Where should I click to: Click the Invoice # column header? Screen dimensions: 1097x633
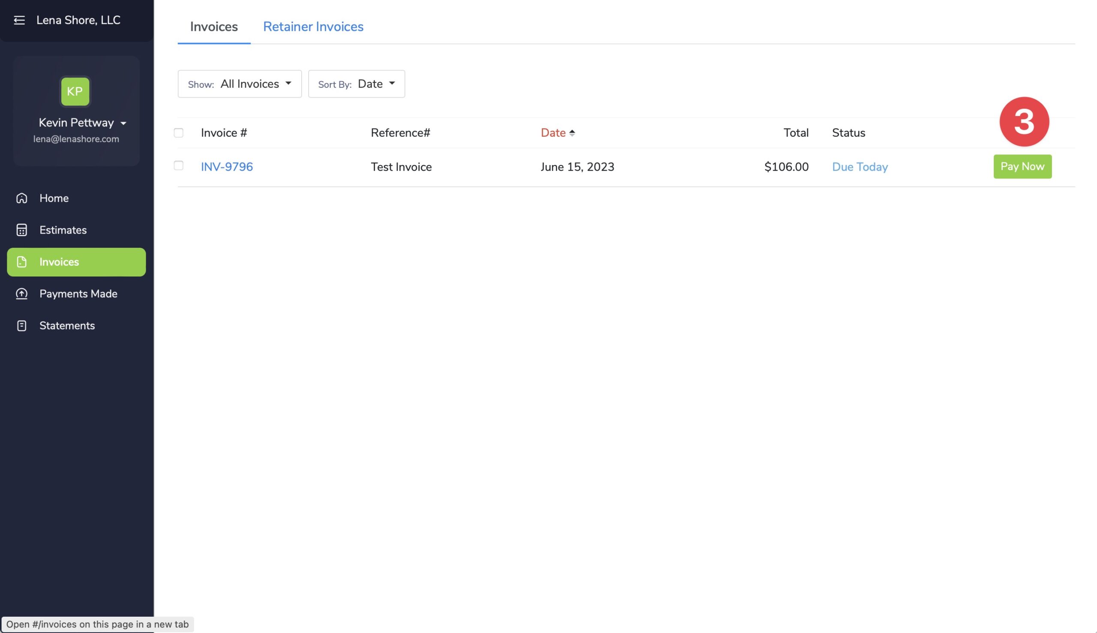click(x=224, y=133)
